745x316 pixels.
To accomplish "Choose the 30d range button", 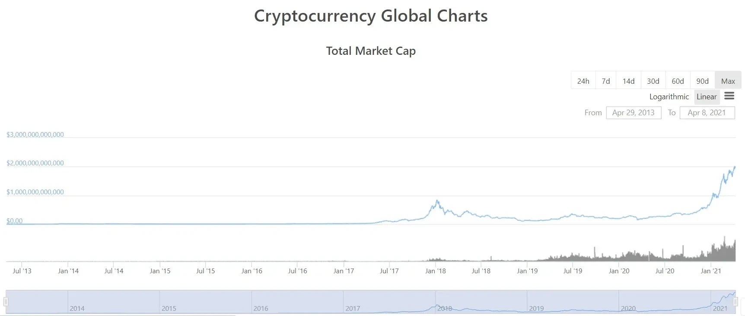I will [x=653, y=81].
